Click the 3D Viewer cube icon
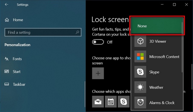The height and width of the screenshot is (112, 193). tap(140, 41)
